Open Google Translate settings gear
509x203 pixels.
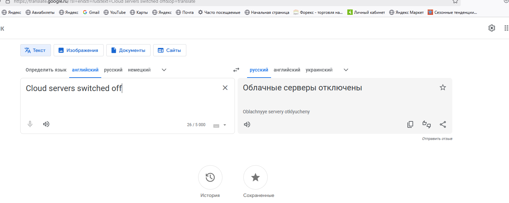pos(492,28)
